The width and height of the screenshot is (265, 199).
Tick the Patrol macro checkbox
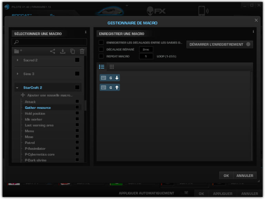(x=77, y=142)
